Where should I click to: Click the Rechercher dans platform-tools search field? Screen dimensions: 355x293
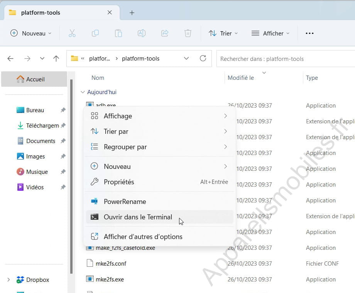click(x=286, y=59)
